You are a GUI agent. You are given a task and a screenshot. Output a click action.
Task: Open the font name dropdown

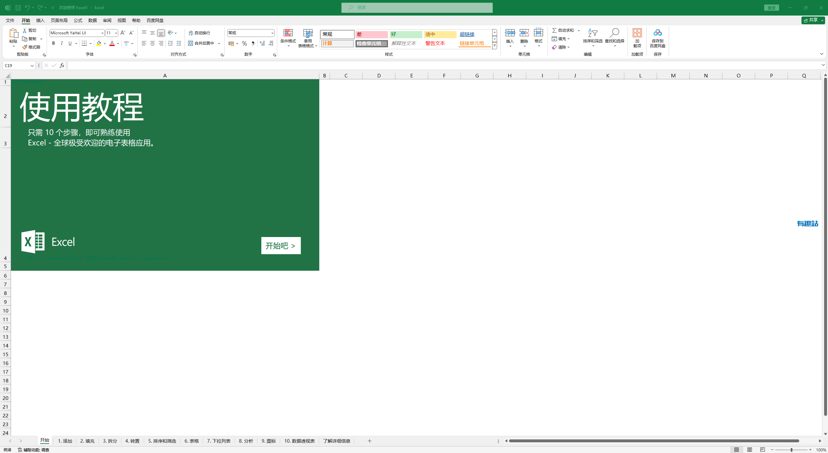102,33
